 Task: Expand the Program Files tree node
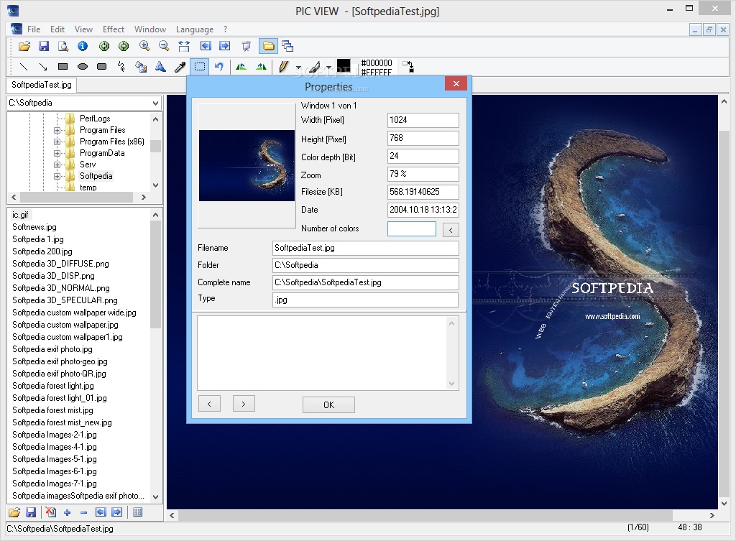point(57,131)
